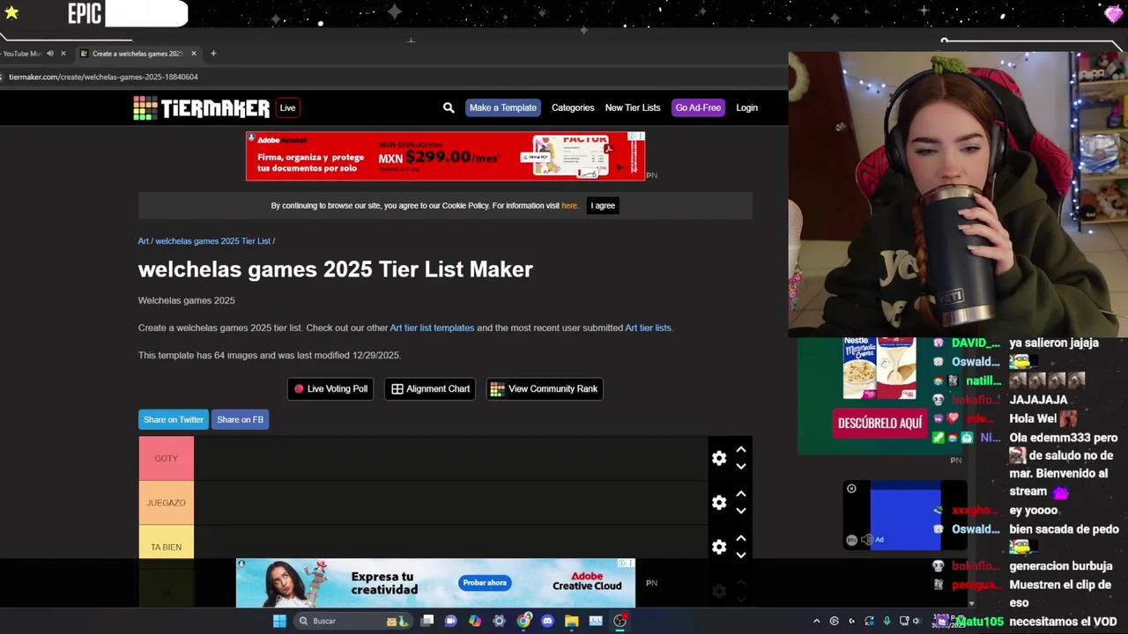
Task: Move TA BIEN tier row up
Action: (741, 538)
